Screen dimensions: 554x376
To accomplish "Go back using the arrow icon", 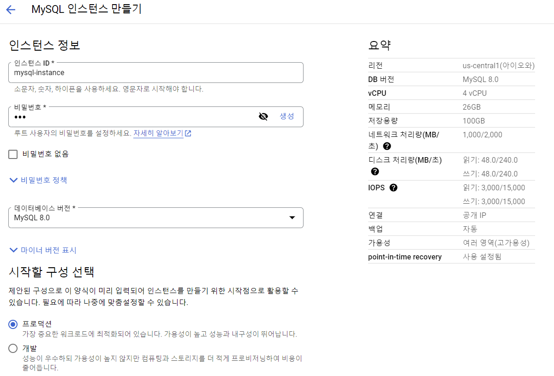I will pyautogui.click(x=11, y=10).
